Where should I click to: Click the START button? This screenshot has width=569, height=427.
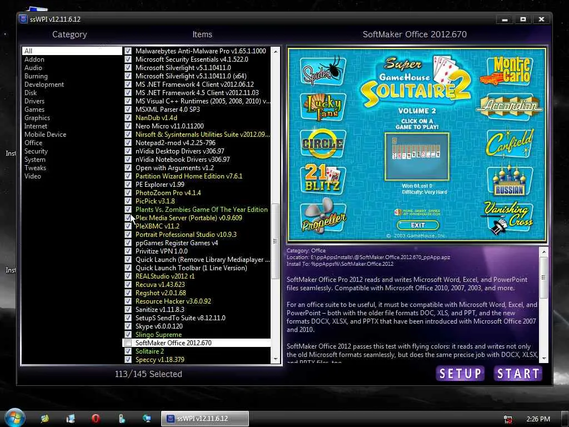[x=518, y=373]
